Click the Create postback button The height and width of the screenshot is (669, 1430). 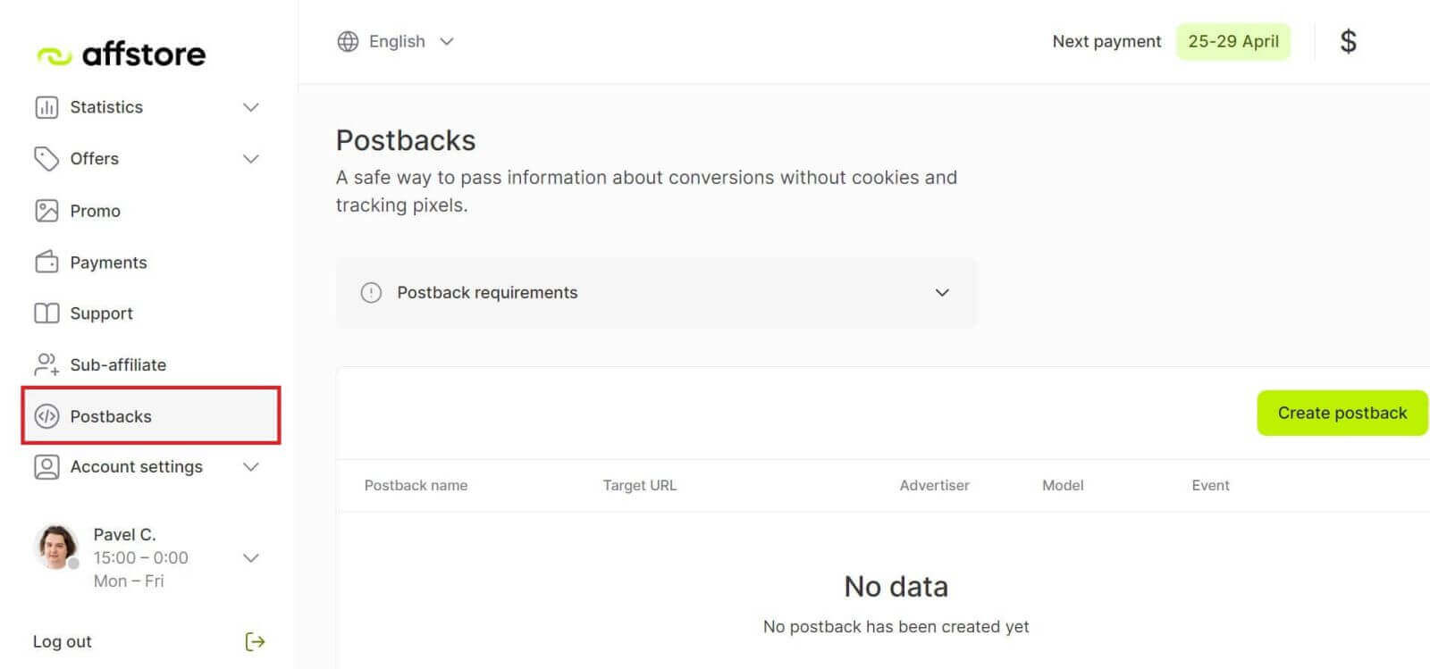1342,413
